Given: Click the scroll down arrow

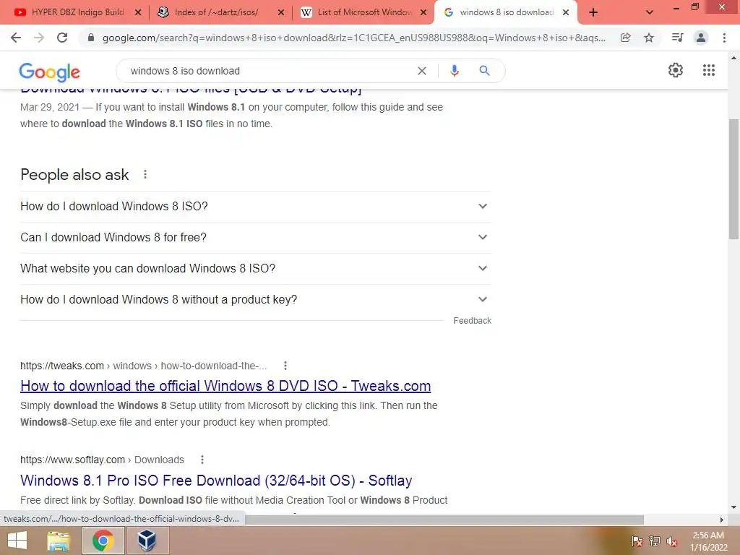Looking at the screenshot, I should [x=734, y=507].
